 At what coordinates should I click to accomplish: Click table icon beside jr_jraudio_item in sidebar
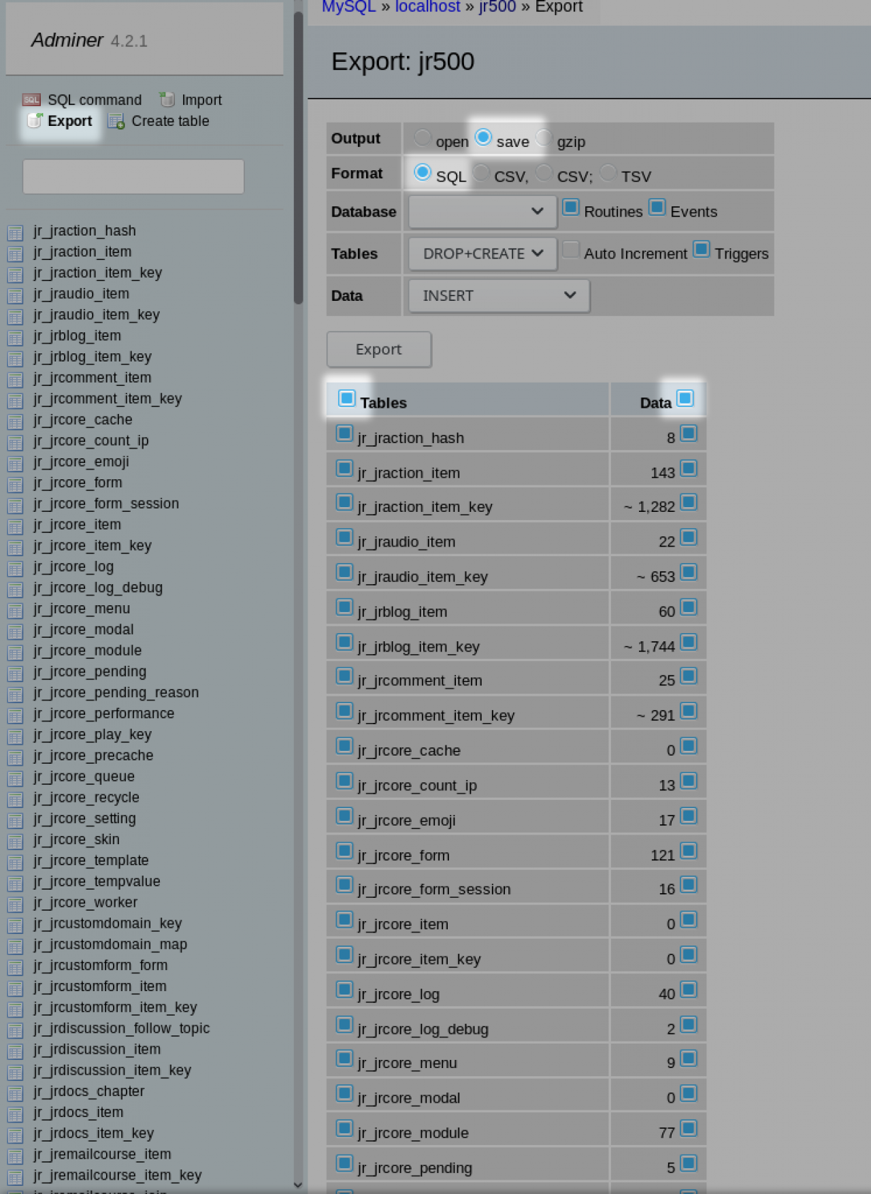click(16, 295)
